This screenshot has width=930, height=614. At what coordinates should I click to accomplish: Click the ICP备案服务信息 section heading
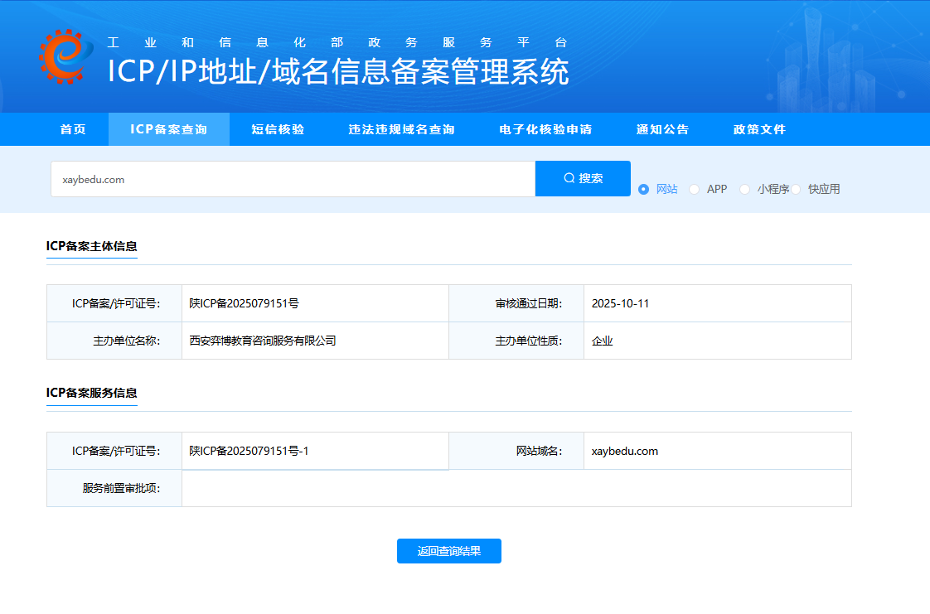click(x=92, y=393)
